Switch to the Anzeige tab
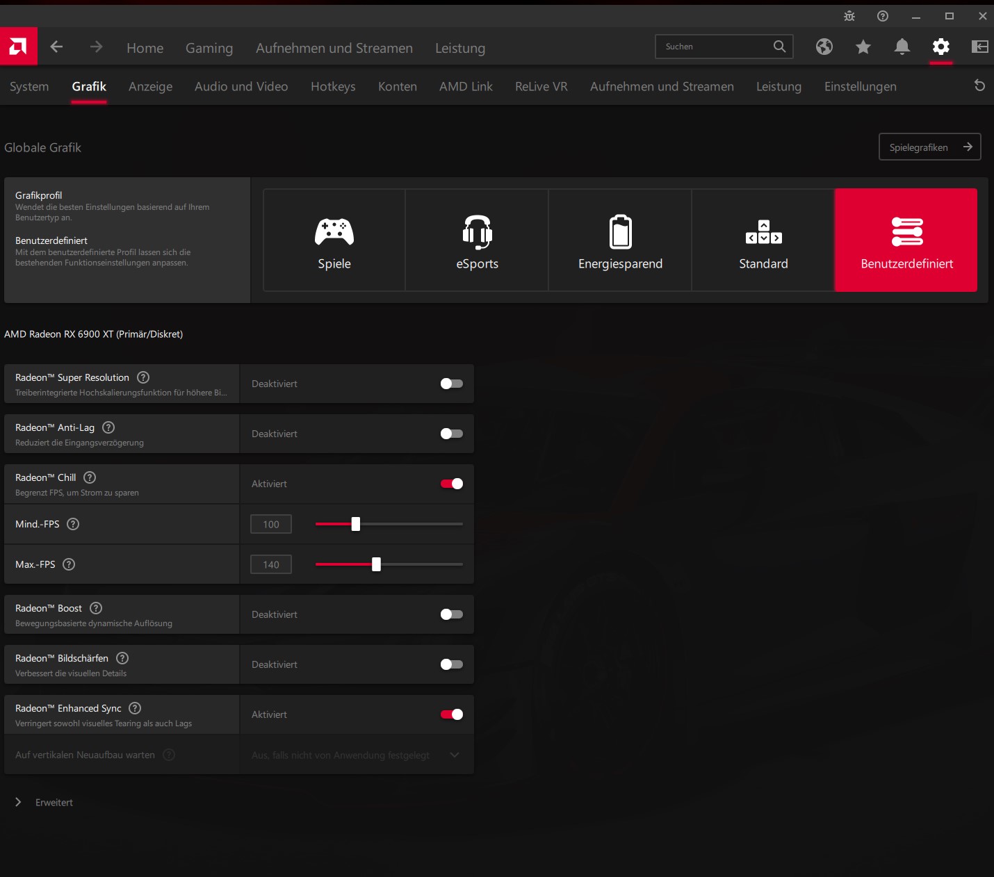Screen dimensions: 994x877 151,86
